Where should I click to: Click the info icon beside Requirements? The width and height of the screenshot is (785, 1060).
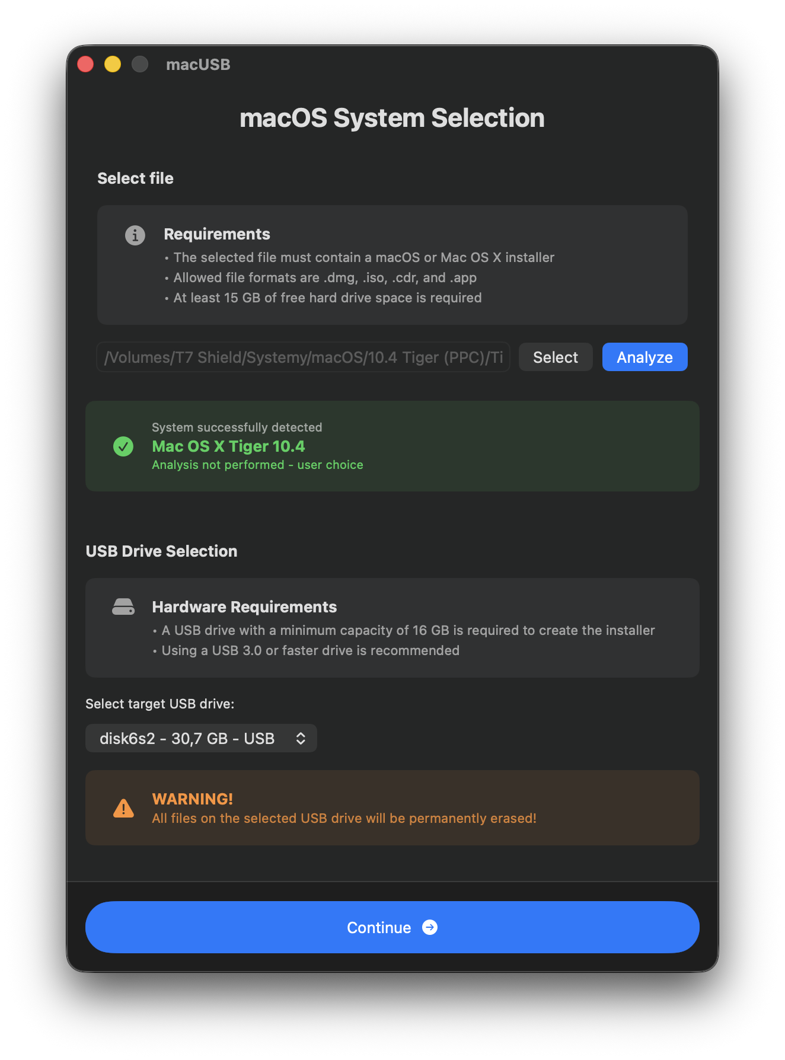click(x=135, y=235)
